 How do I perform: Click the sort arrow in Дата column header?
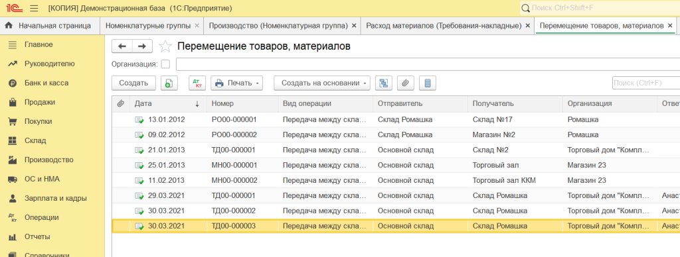(x=197, y=104)
